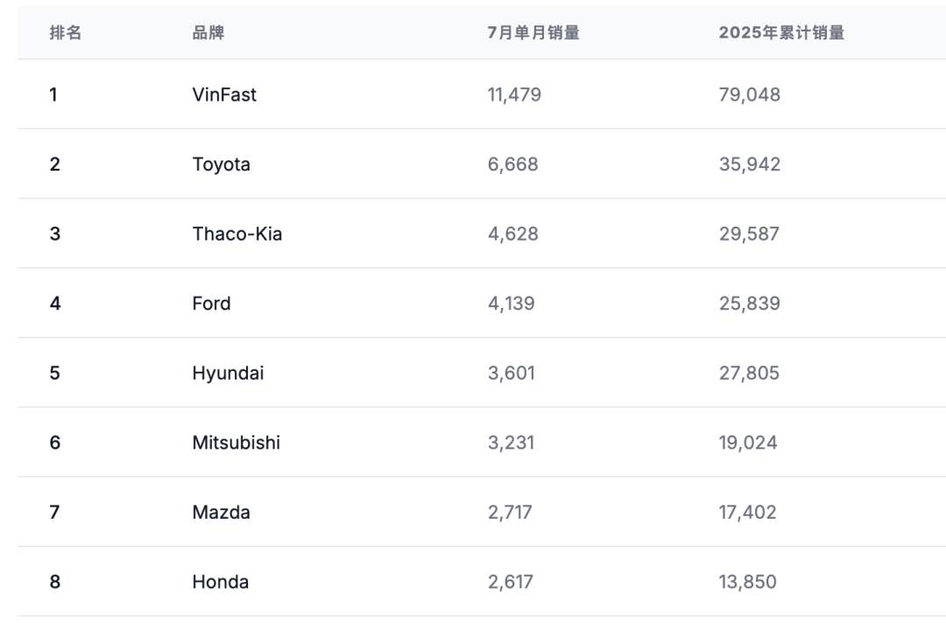Select the 4,628 monthly sales cell
This screenshot has width=946, height=629.
pos(512,234)
